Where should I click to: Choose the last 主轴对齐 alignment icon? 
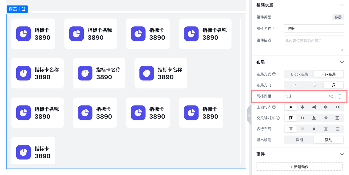(x=337, y=107)
